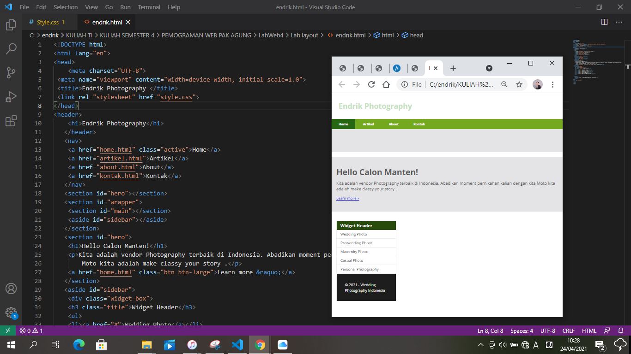Open the notifications bell in status bar
The height and width of the screenshot is (354, 631).
621,330
